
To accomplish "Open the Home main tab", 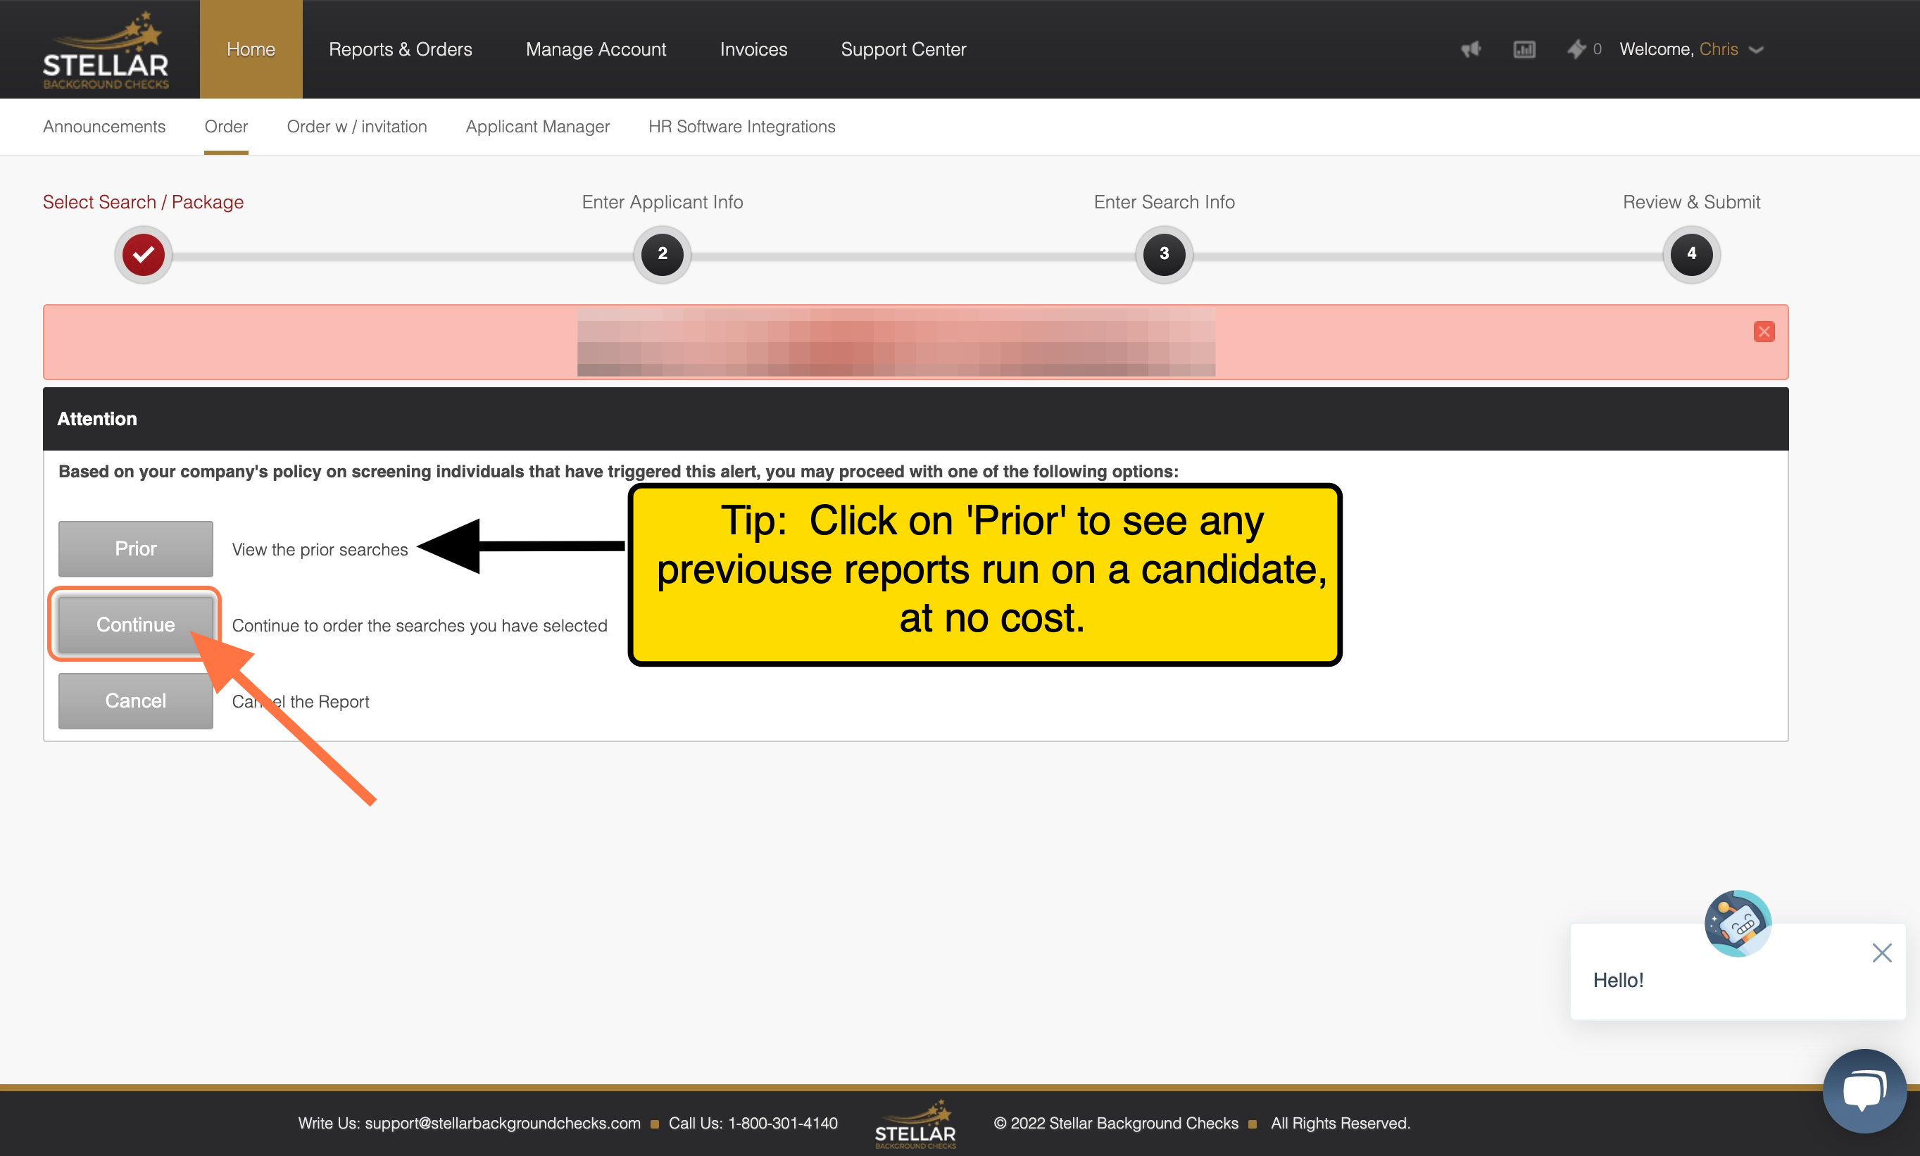I will pyautogui.click(x=251, y=49).
